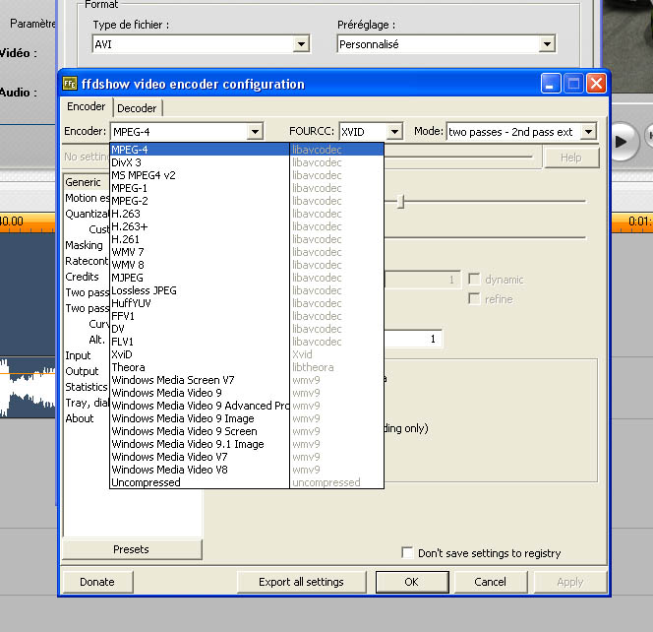This screenshot has height=632, width=653.
Task: Open the Masking settings page
Action: [85, 245]
